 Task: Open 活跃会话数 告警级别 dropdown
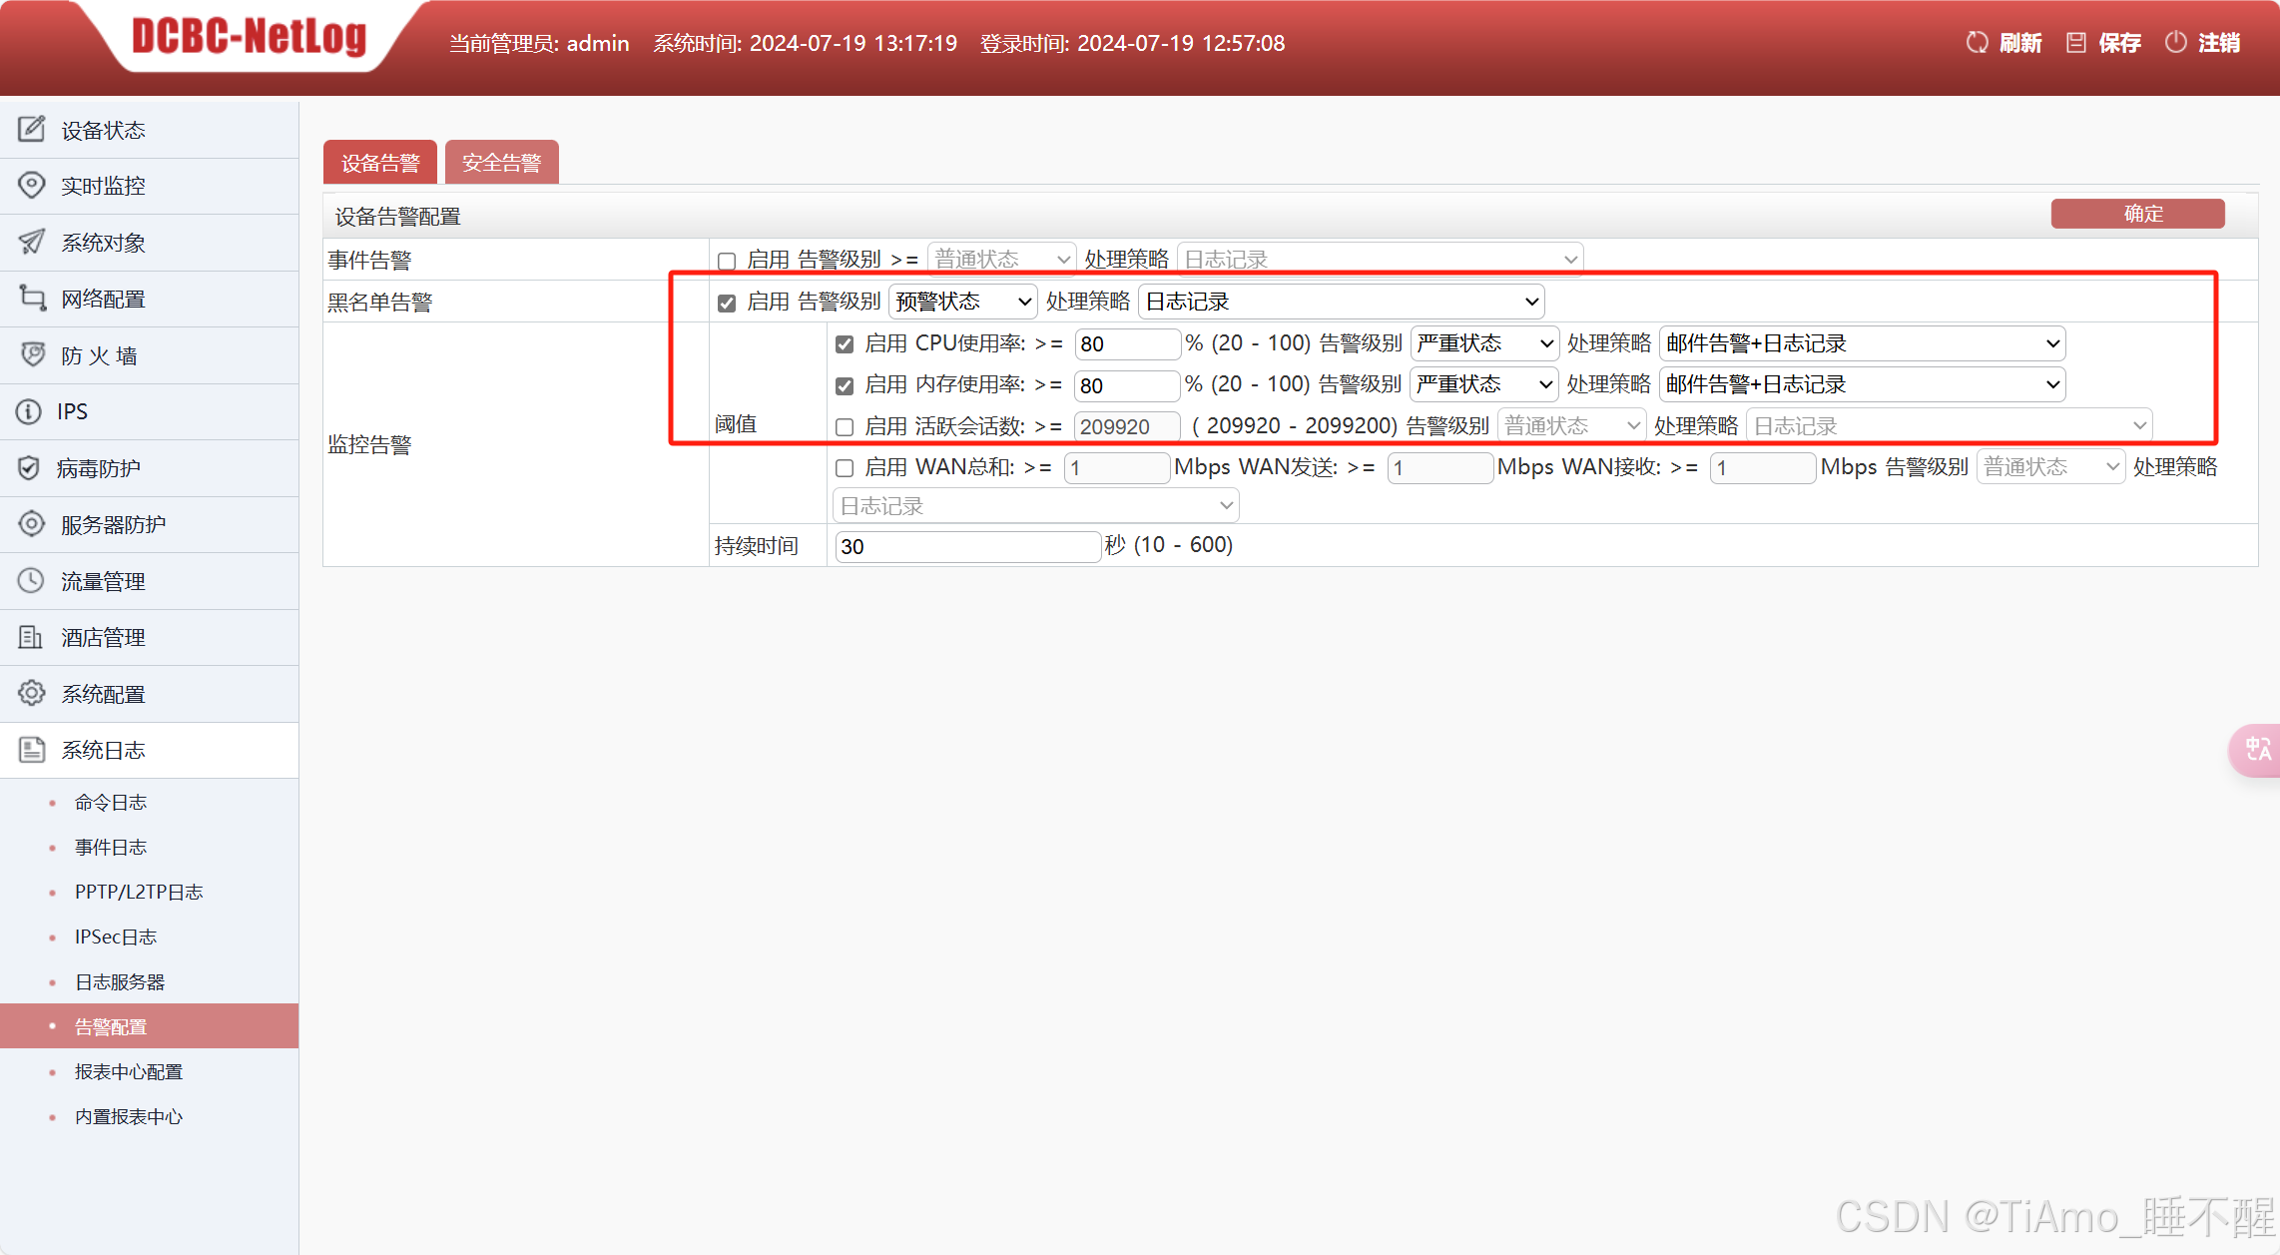pyautogui.click(x=1572, y=426)
